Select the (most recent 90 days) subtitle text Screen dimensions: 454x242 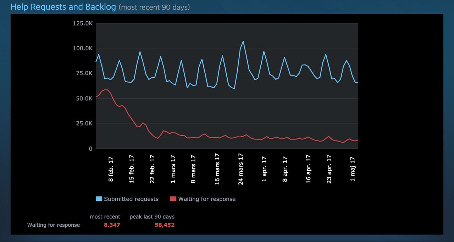154,7
